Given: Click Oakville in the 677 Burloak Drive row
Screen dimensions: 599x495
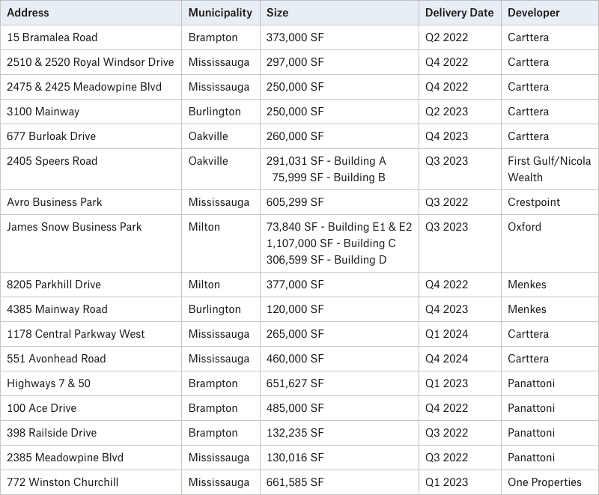Looking at the screenshot, I should tap(208, 136).
